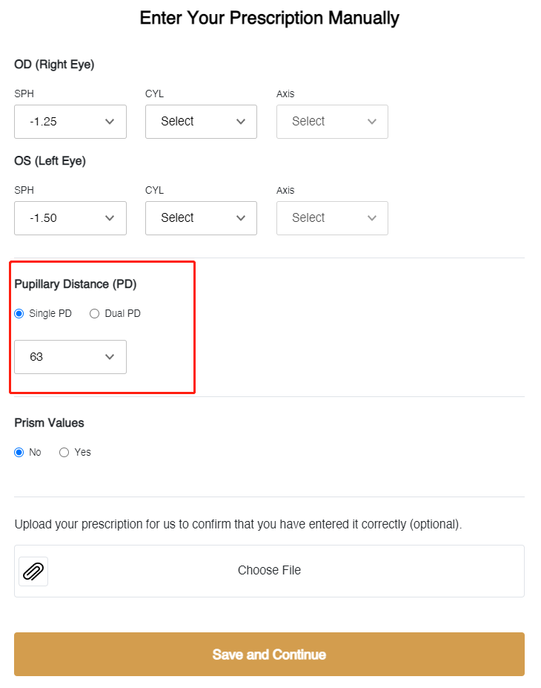Click the Choose File upload area
541x688 pixels.
coord(269,571)
